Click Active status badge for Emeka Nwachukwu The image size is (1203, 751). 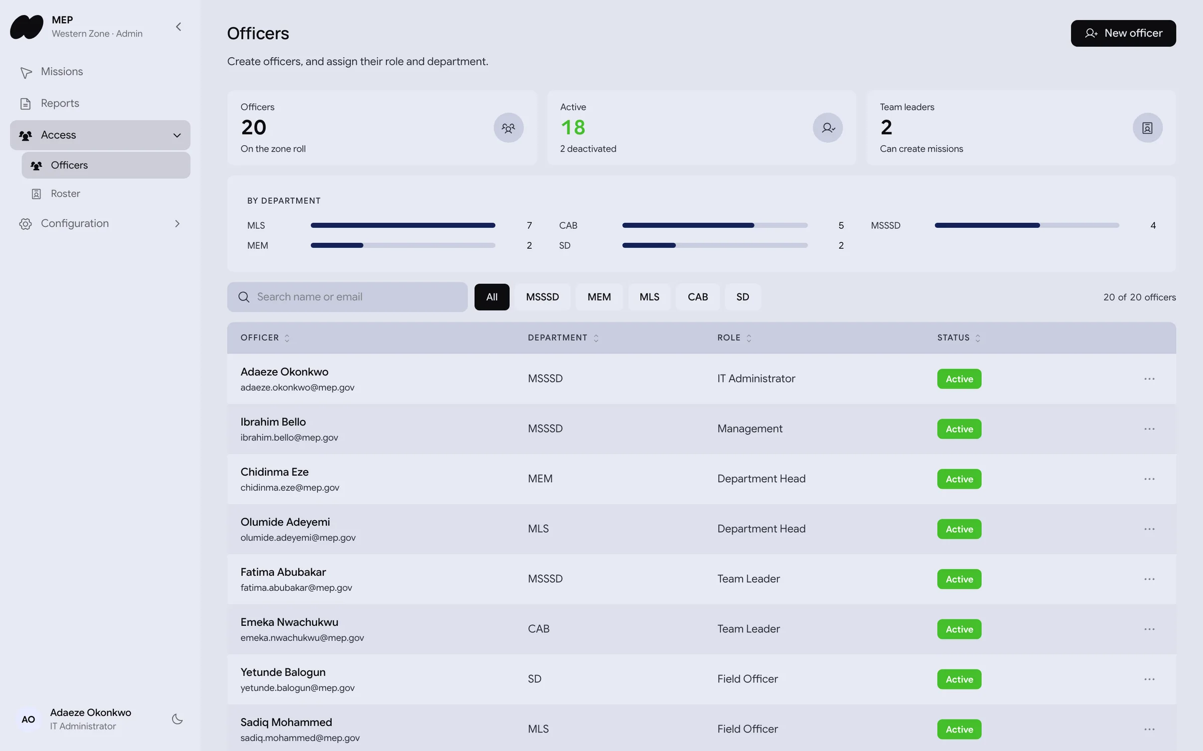959,629
